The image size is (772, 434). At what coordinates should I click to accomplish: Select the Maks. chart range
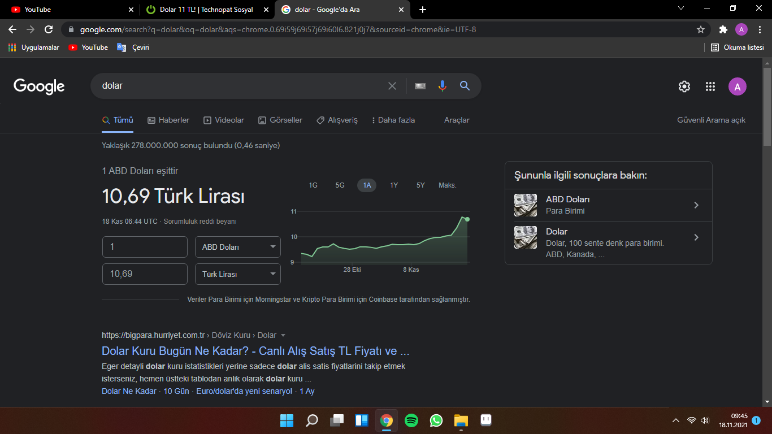448,185
